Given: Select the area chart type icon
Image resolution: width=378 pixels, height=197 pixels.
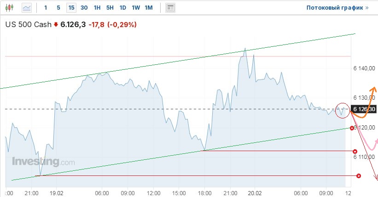Looking at the screenshot, I should coord(27,7).
